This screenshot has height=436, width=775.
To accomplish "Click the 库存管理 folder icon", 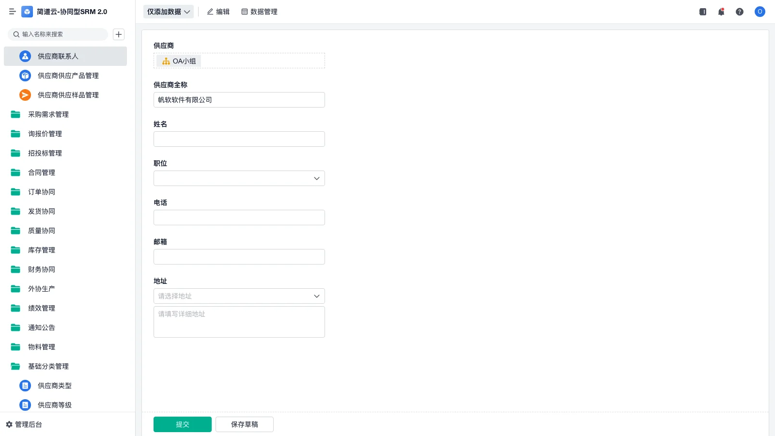I will [15, 250].
